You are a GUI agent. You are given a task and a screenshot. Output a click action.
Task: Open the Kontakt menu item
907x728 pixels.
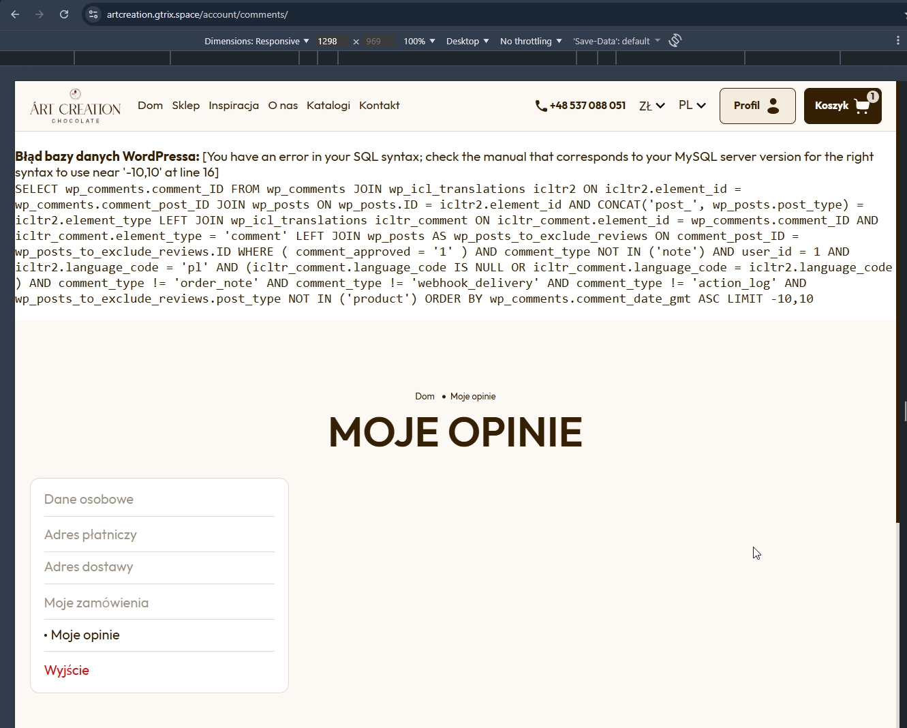tap(380, 105)
